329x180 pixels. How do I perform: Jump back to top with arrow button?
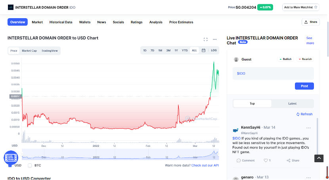click(x=319, y=158)
